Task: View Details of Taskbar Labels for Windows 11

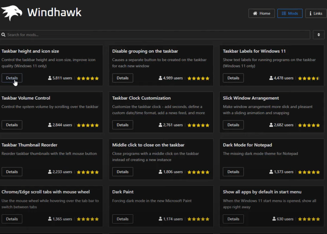Action: (x=233, y=78)
